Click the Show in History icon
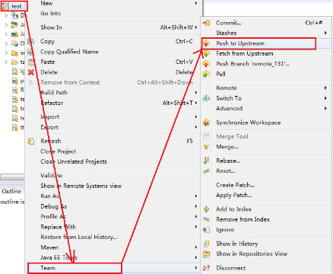The height and width of the screenshot is (274, 333). point(207,244)
